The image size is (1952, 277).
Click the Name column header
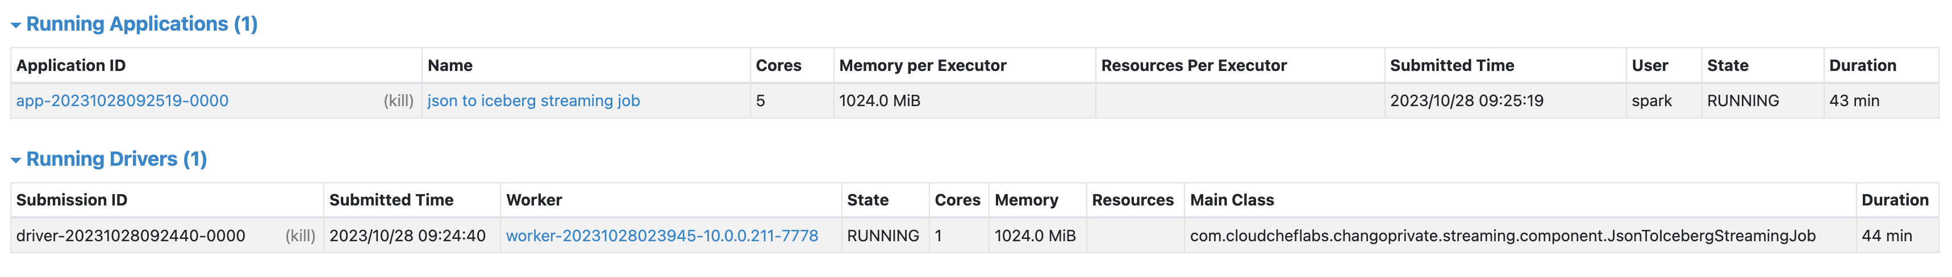pos(450,65)
